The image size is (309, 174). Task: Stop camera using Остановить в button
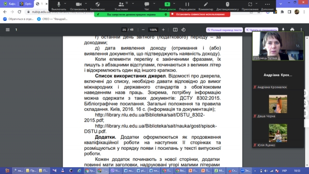pos(78,6)
